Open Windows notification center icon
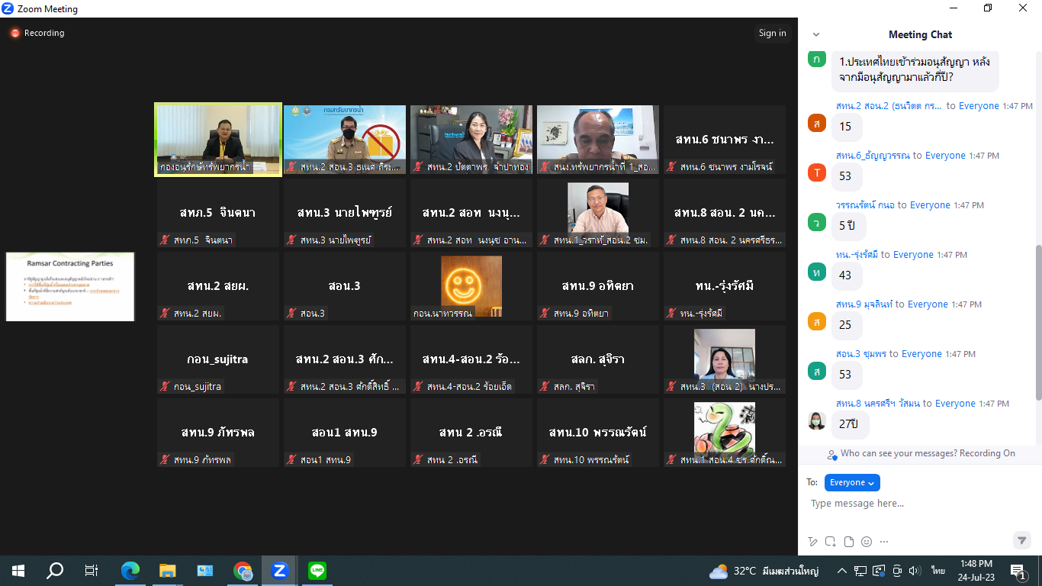Image resolution: width=1042 pixels, height=586 pixels. [1017, 571]
